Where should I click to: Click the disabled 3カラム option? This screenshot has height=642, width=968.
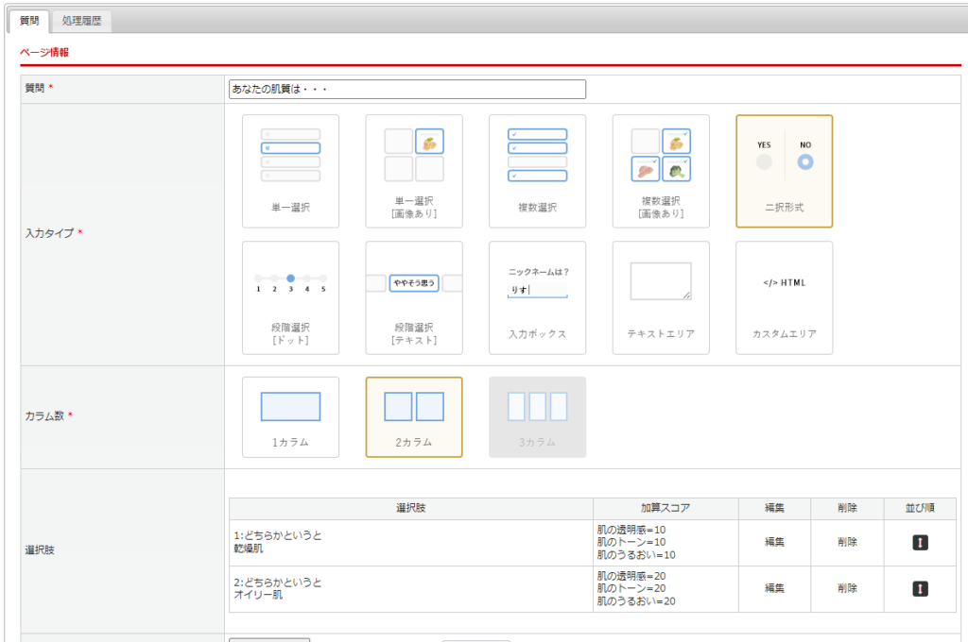click(537, 416)
